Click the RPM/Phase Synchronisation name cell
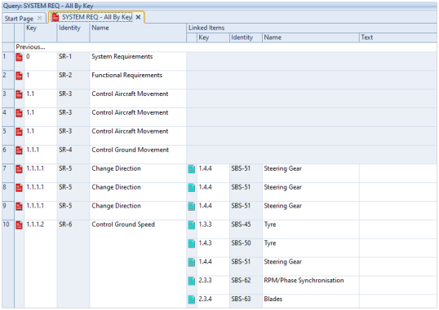Screen dimensions: 439x310 tap(311, 285)
